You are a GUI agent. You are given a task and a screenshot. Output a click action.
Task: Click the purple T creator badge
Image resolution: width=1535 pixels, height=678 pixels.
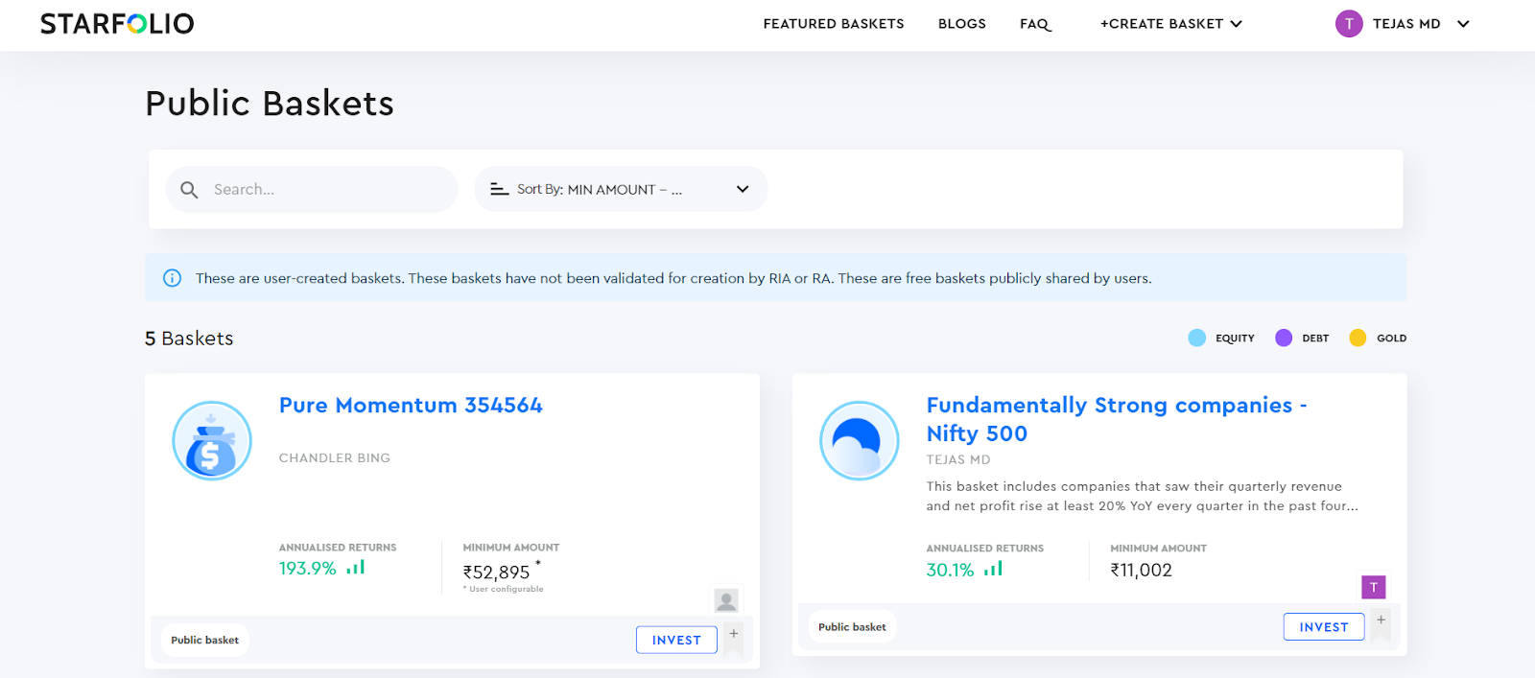[x=1374, y=587]
